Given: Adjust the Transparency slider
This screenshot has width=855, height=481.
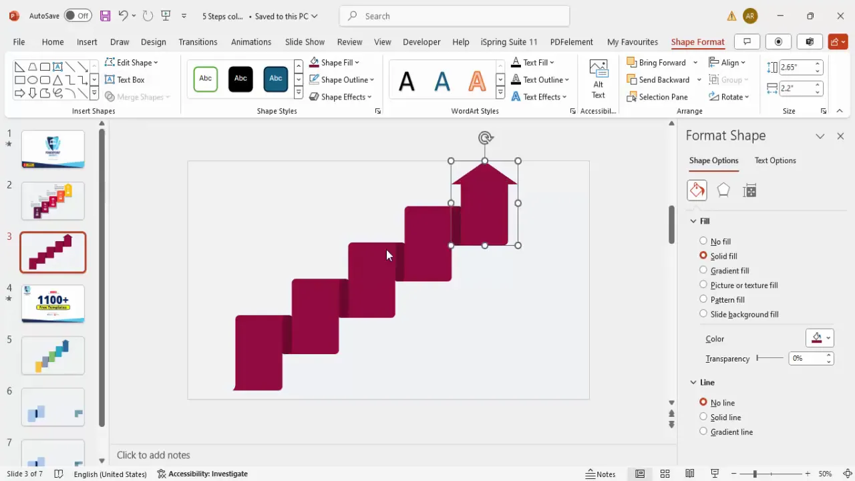Looking at the screenshot, I should [769, 358].
